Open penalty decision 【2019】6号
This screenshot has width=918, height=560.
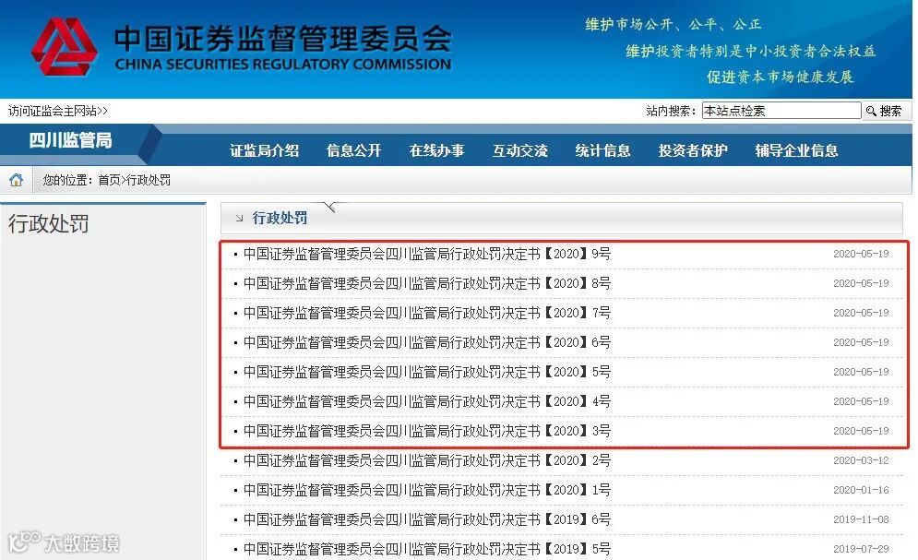pyautogui.click(x=427, y=519)
